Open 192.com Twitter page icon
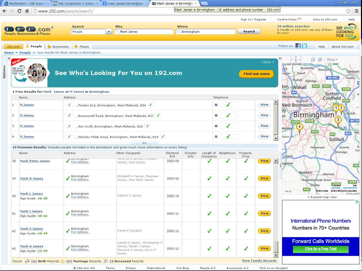 click(305, 46)
